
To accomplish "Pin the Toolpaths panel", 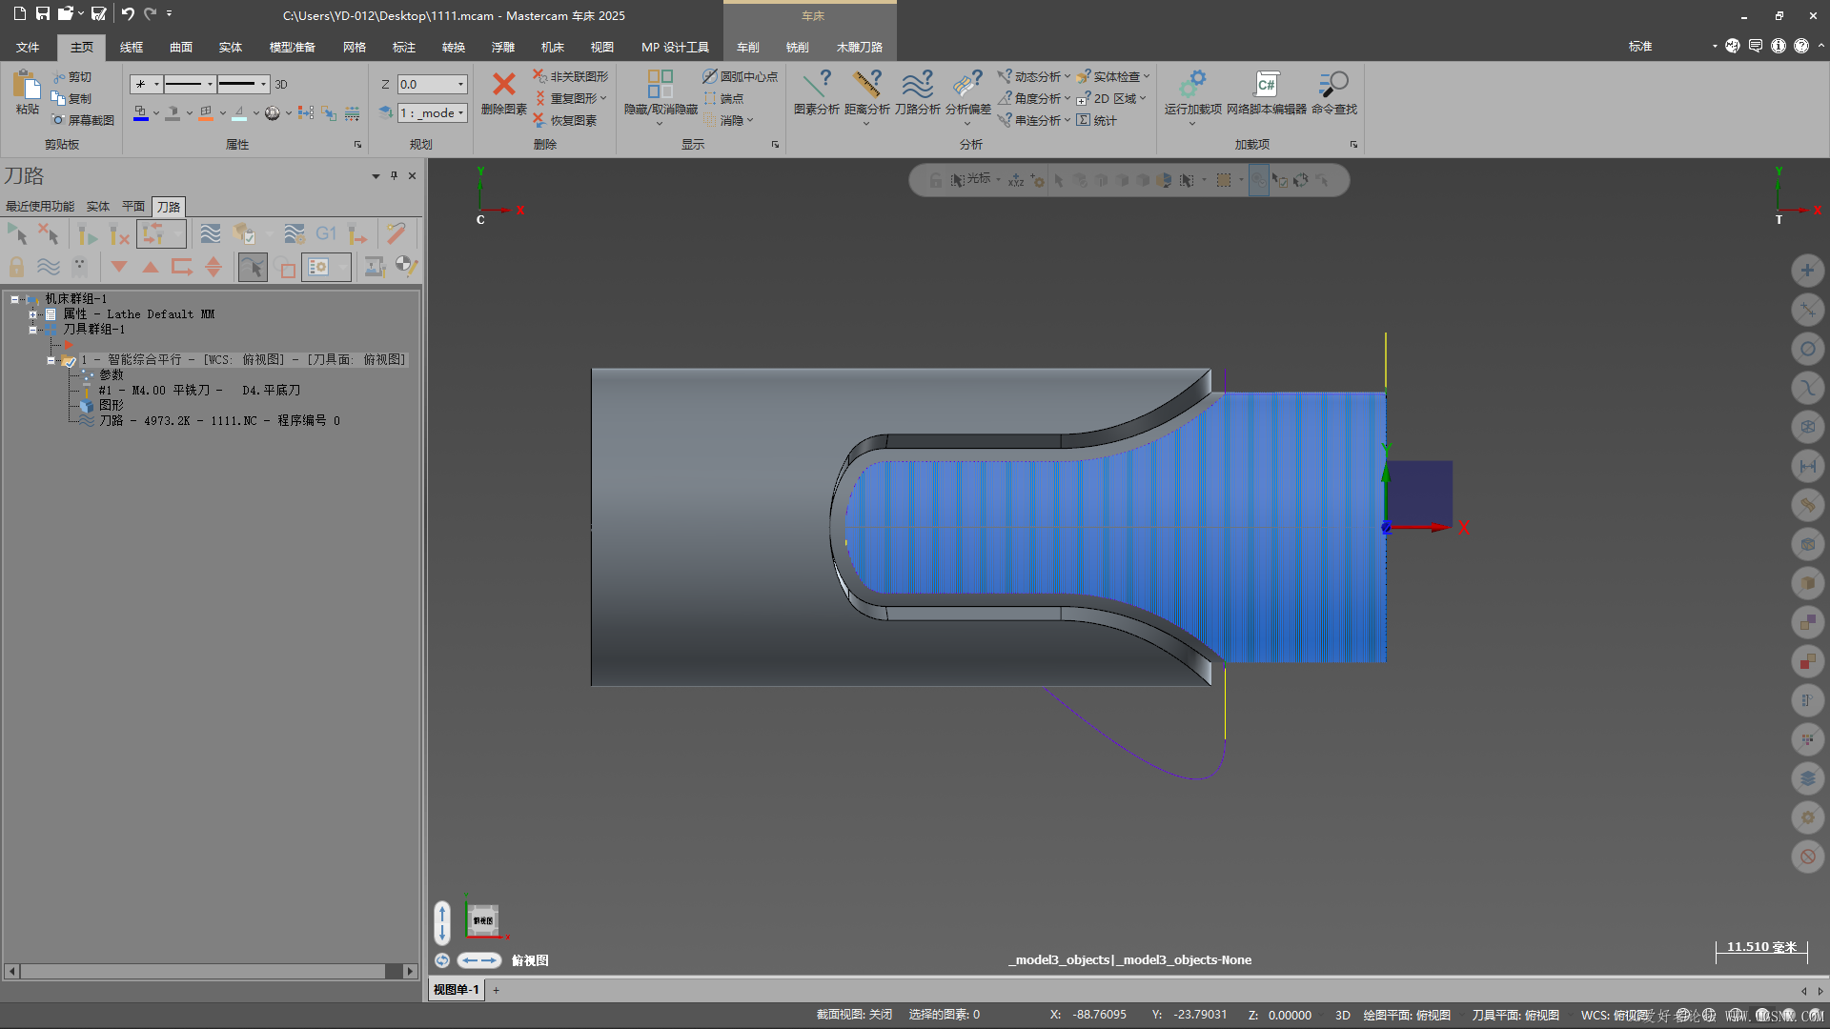I will (x=394, y=175).
